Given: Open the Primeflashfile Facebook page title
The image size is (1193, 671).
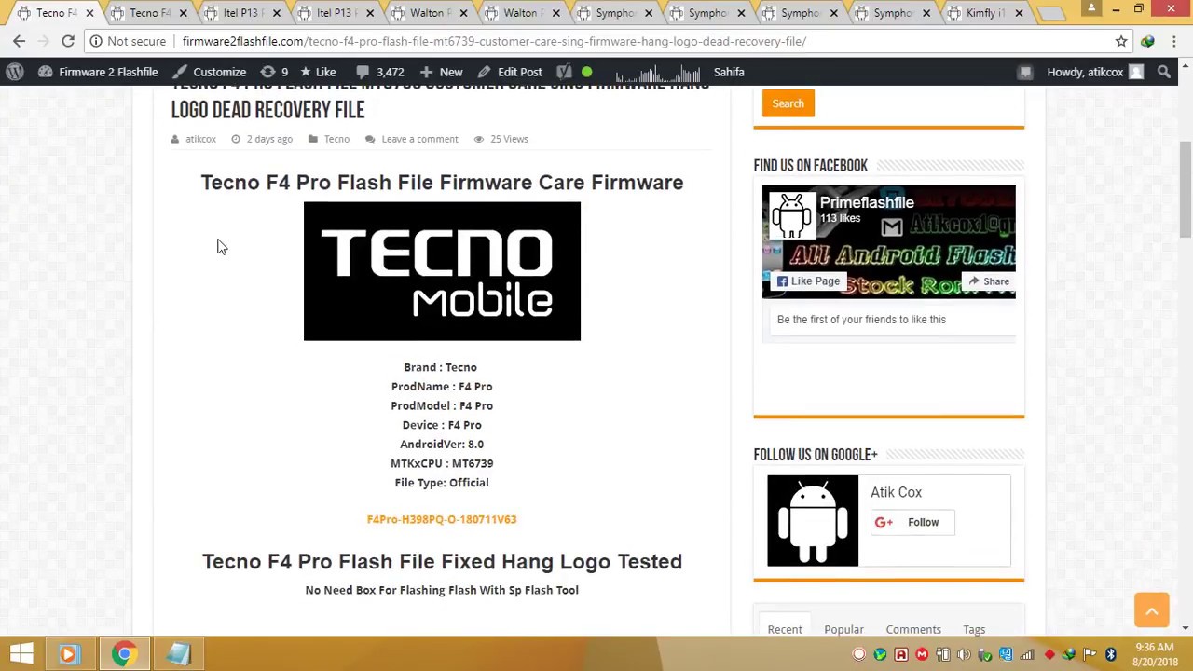Looking at the screenshot, I should (867, 202).
